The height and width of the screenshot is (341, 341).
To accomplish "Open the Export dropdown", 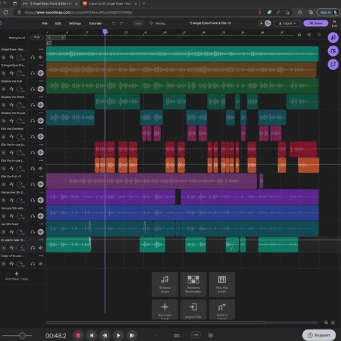I will 287,23.
